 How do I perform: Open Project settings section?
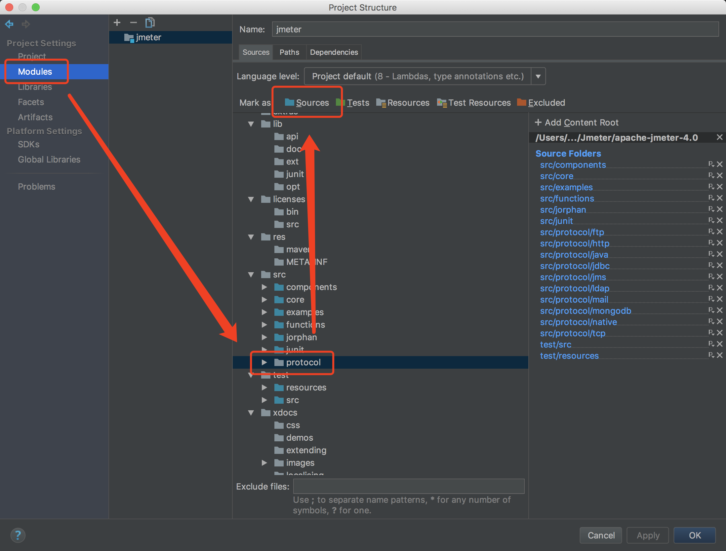(x=32, y=56)
